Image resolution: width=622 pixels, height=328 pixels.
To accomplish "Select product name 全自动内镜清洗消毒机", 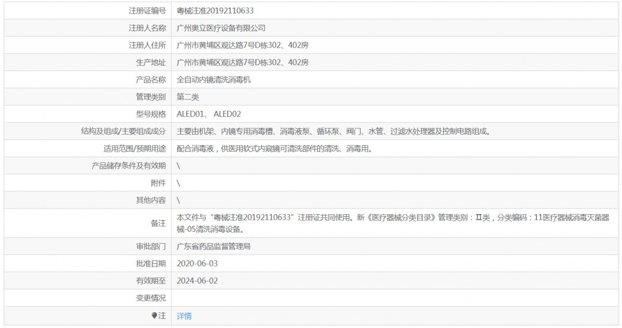I will tap(214, 80).
